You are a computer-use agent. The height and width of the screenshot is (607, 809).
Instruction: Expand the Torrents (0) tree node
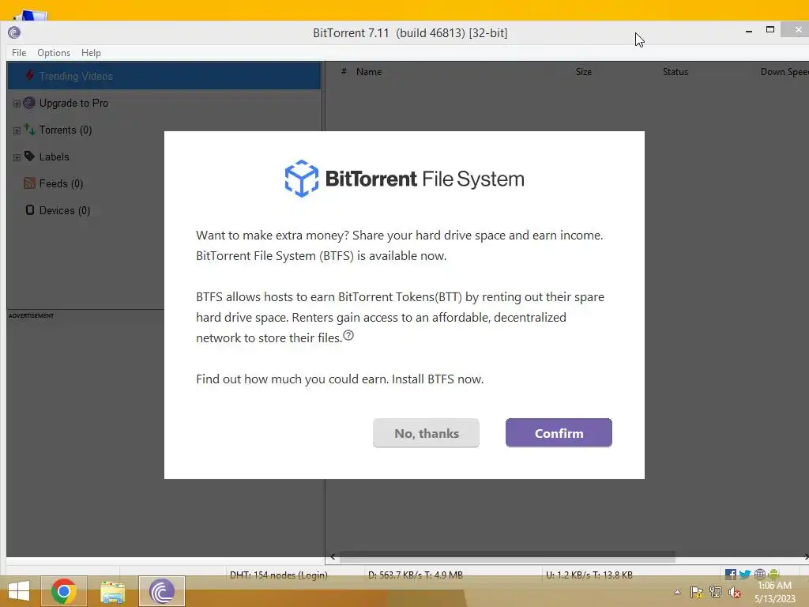click(x=17, y=130)
